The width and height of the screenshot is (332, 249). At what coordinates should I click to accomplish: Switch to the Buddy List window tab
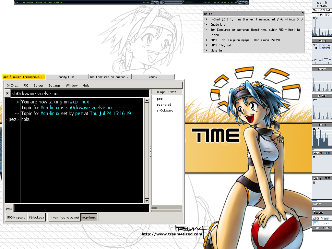[67, 77]
